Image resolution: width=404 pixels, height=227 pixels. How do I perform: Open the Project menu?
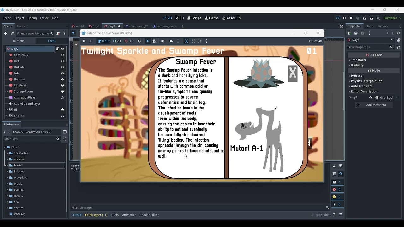(19, 18)
